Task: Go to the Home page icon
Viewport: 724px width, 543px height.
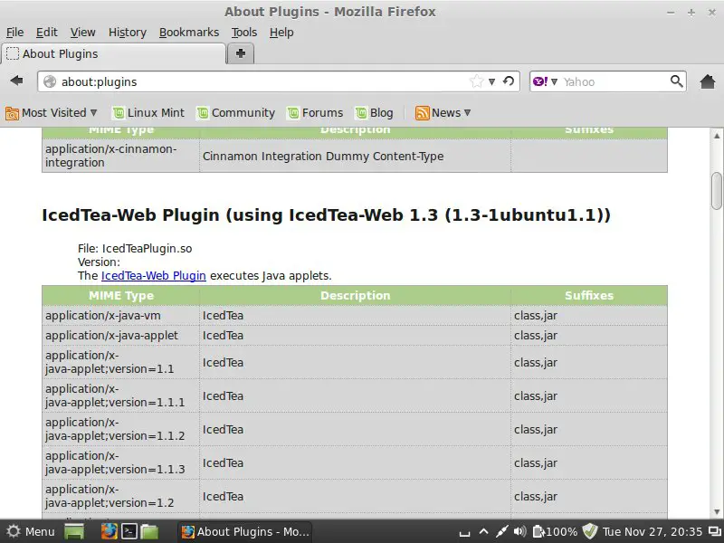Action: click(708, 81)
